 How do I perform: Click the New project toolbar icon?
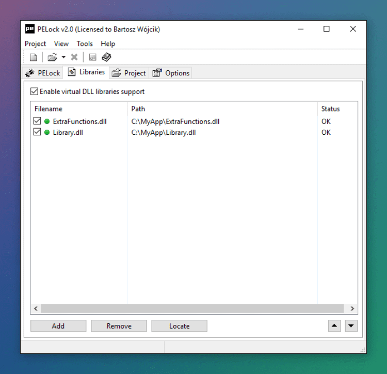(34, 57)
